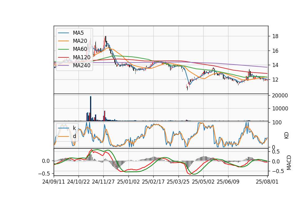Click the 24/09/11 date axis label
Viewport: 298px width, 214px height.
pos(54,182)
